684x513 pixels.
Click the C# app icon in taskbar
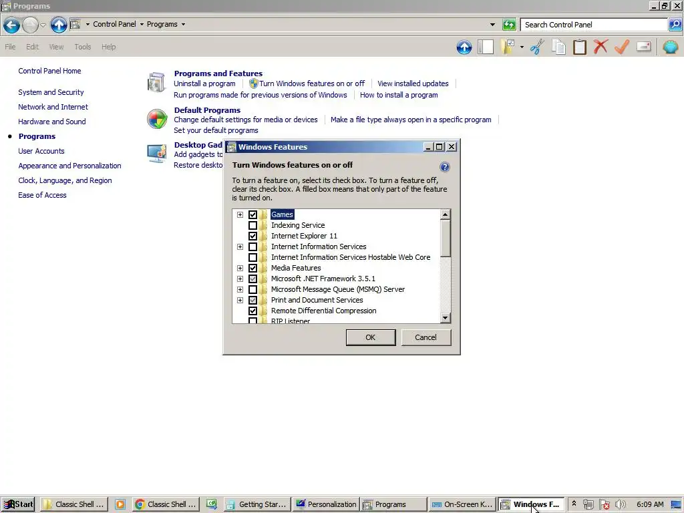[212, 504]
